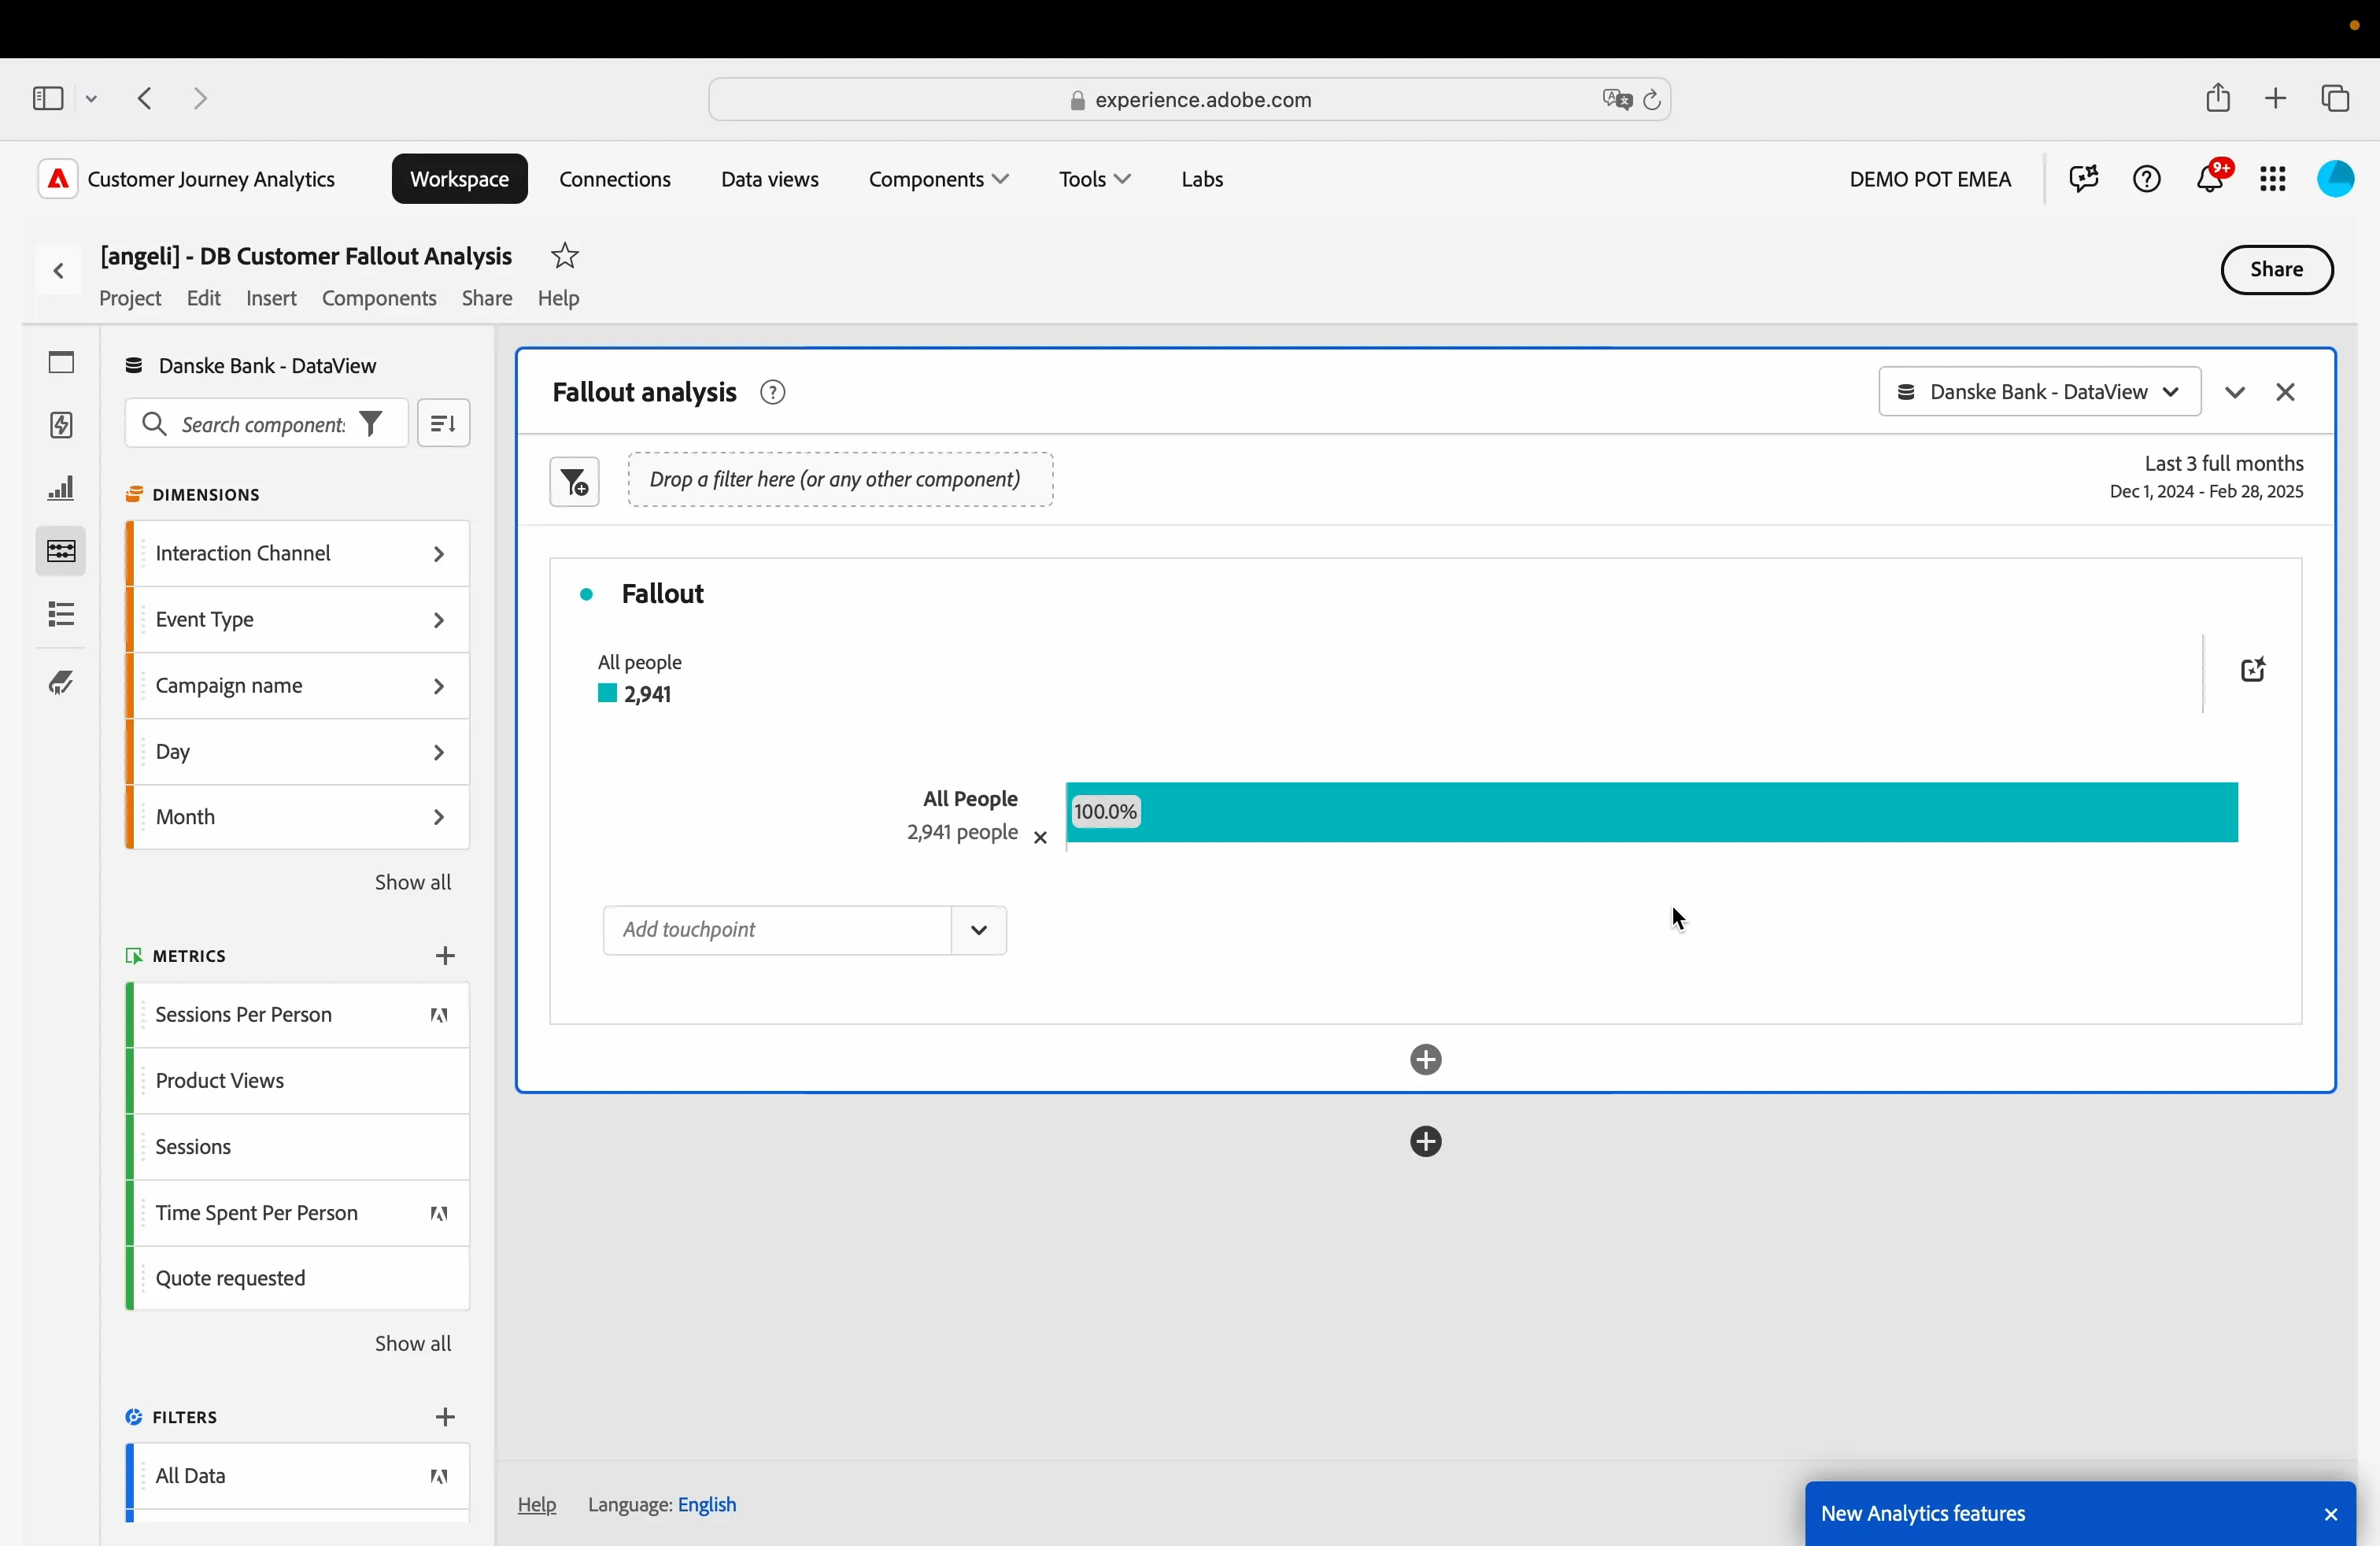This screenshot has height=1546, width=2380.
Task: Dismiss the New Analytics features banner
Action: [x=2331, y=1514]
